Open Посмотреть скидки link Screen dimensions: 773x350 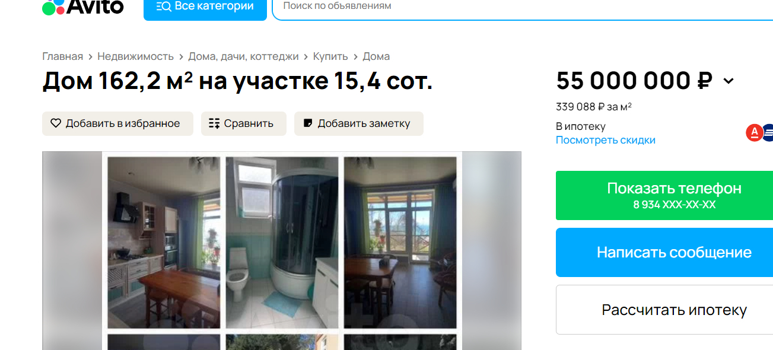pyautogui.click(x=606, y=140)
